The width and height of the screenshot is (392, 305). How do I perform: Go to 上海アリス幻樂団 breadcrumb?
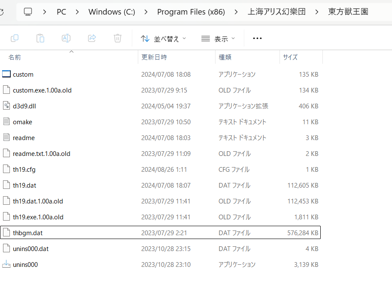[x=277, y=12]
